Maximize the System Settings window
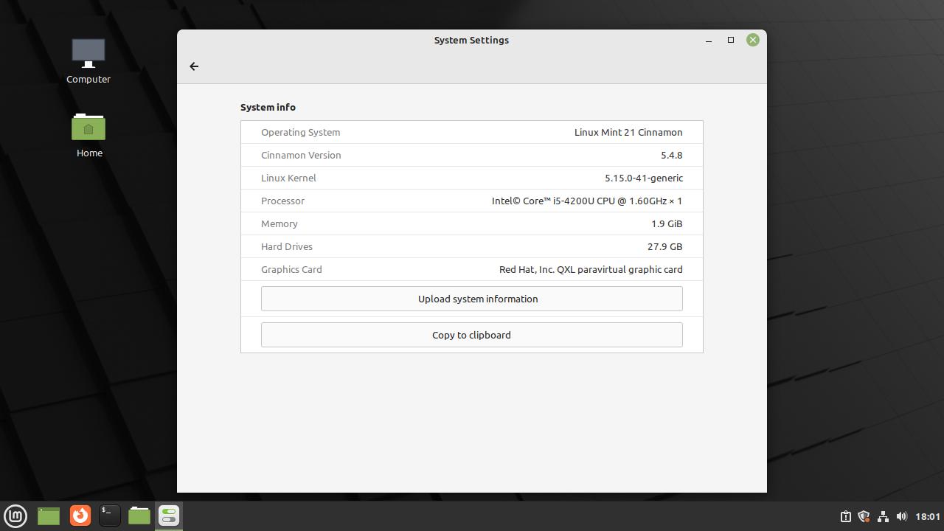944x531 pixels. point(731,40)
